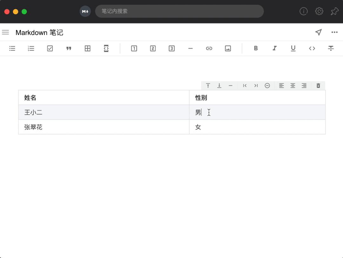This screenshot has height=258, width=343.
Task: Toggle underline formatting
Action: [293, 48]
